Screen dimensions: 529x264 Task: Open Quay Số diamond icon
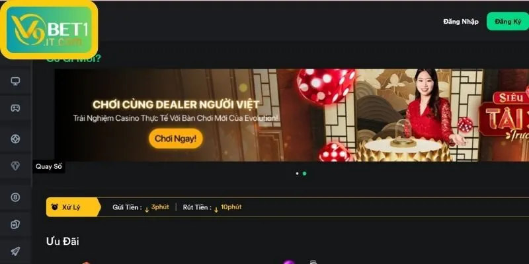click(15, 166)
